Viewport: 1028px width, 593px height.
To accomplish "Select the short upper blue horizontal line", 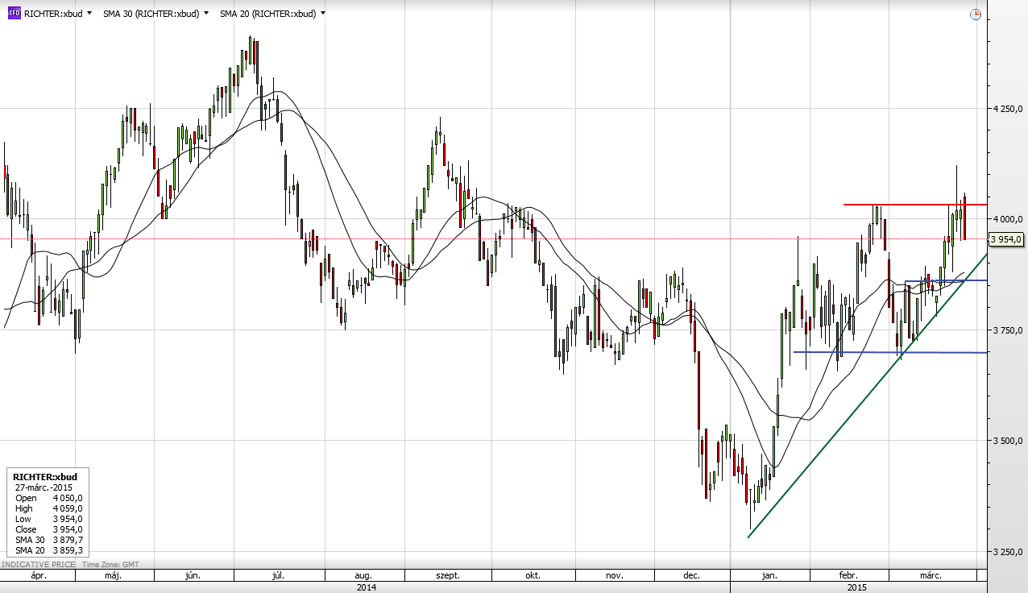I will click(946, 280).
